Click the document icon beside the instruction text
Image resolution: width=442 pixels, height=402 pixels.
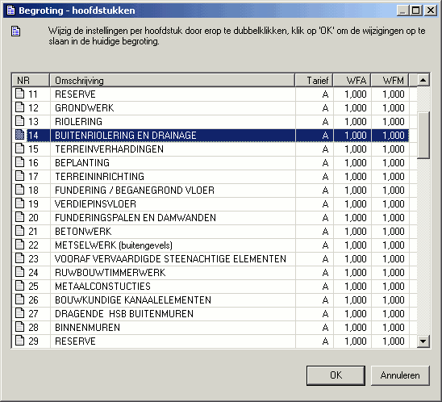point(16,31)
